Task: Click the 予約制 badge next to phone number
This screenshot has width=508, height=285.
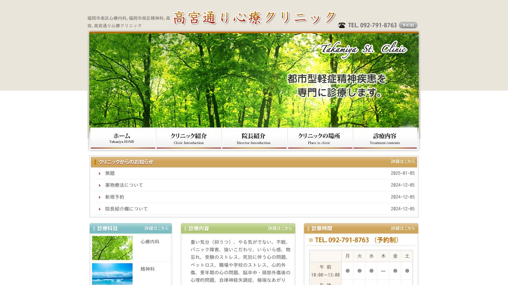Action: pyautogui.click(x=408, y=25)
